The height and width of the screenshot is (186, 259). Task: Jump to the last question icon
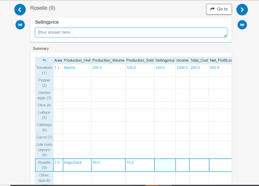point(242,25)
